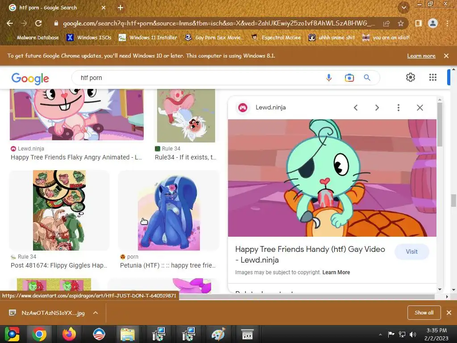Close the downloads bar
The width and height of the screenshot is (457, 343).
click(x=449, y=313)
